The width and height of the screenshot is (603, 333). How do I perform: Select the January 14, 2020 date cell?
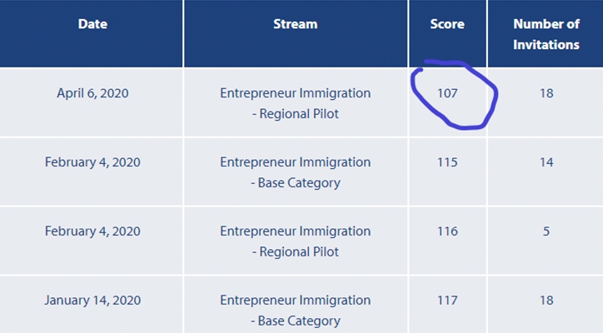pos(92,301)
